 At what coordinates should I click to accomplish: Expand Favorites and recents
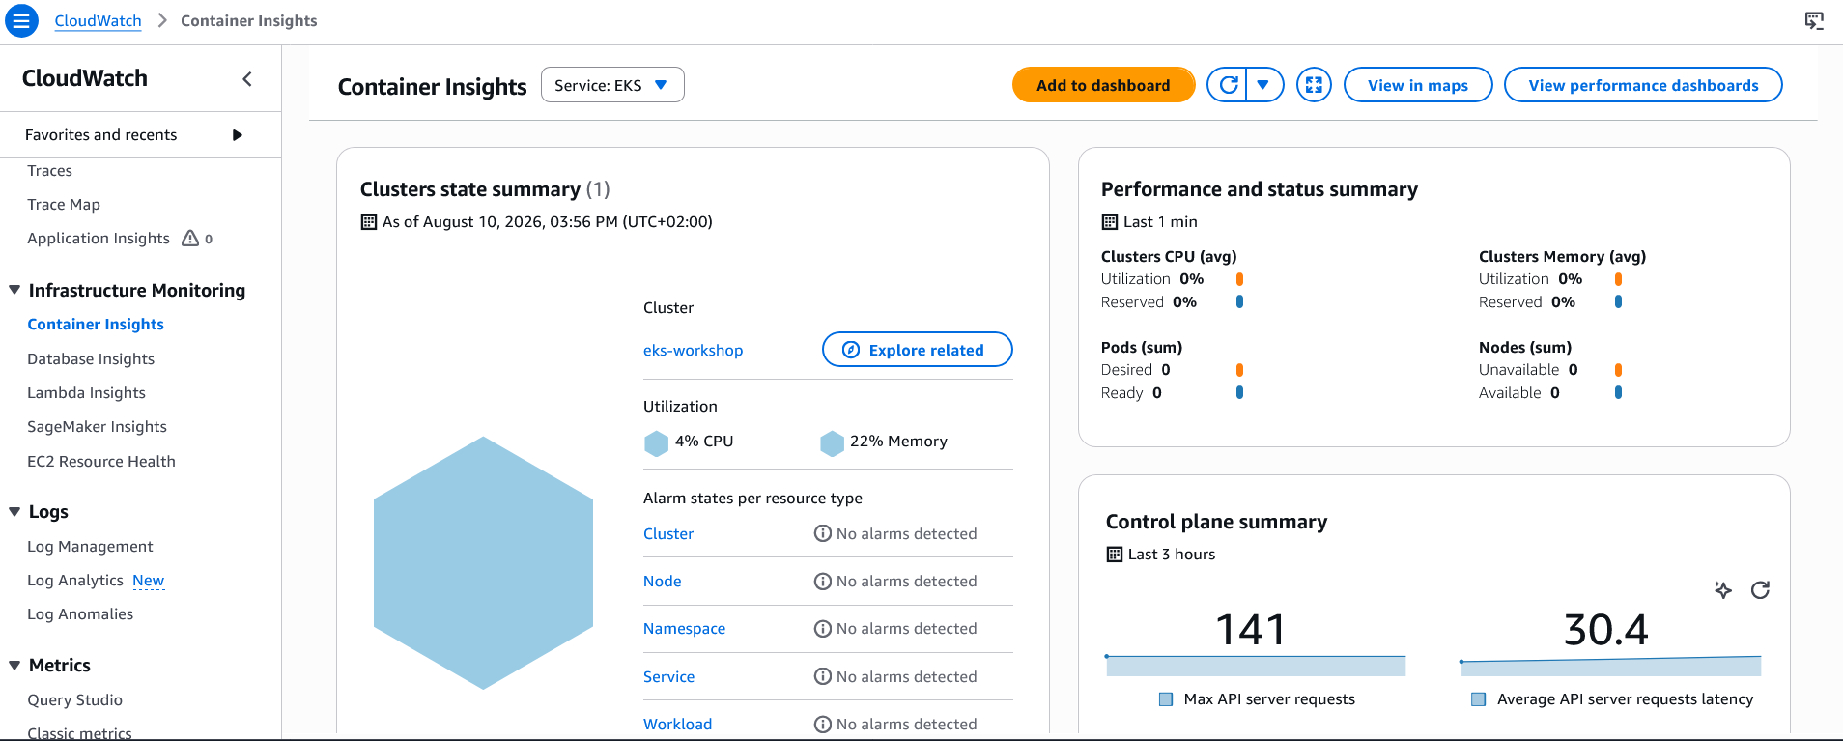[x=141, y=135]
